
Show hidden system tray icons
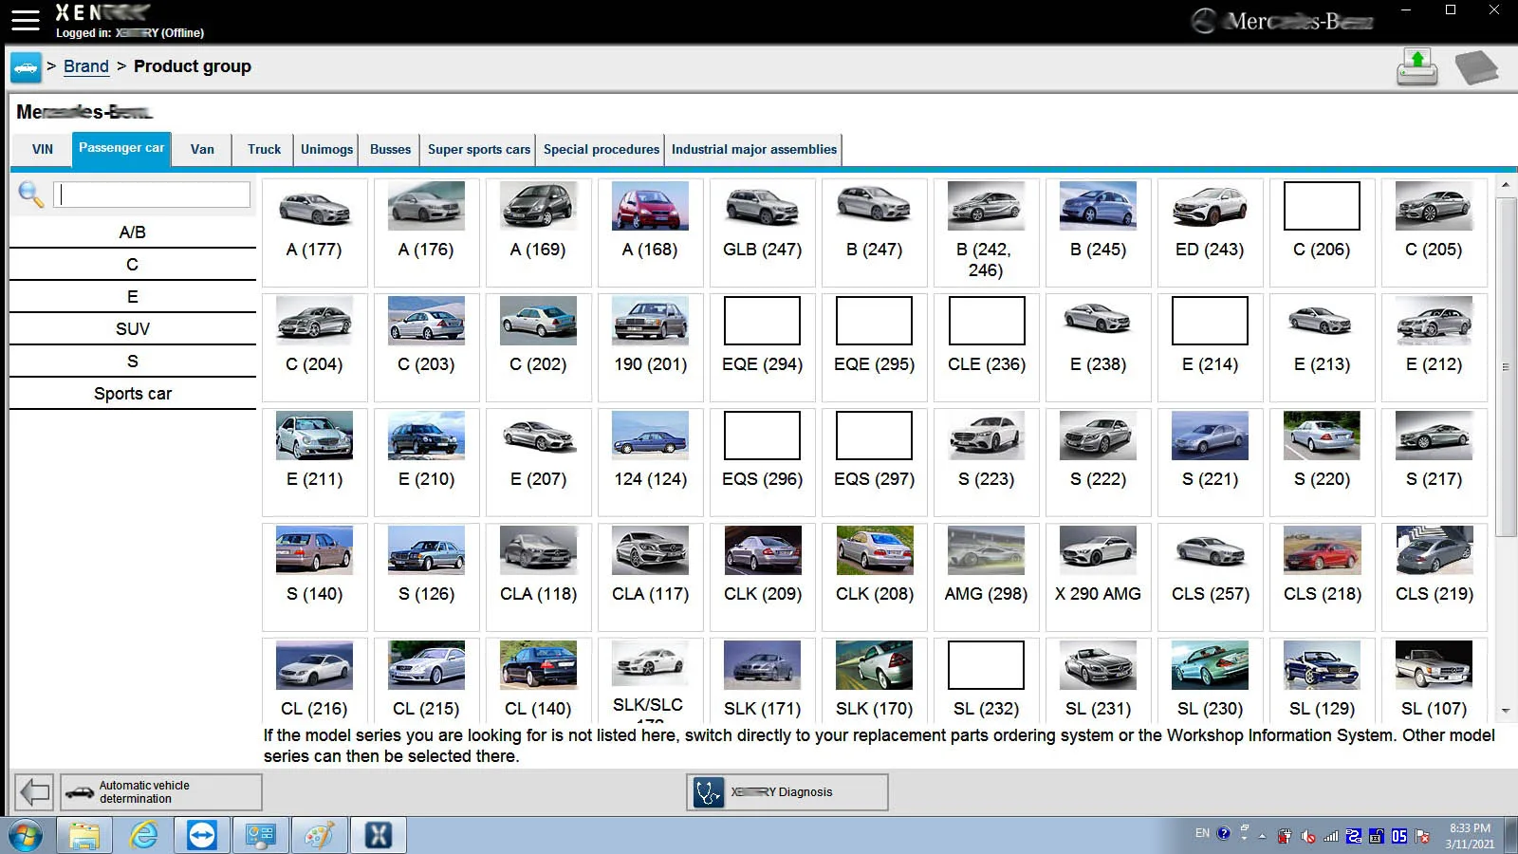point(1262,836)
